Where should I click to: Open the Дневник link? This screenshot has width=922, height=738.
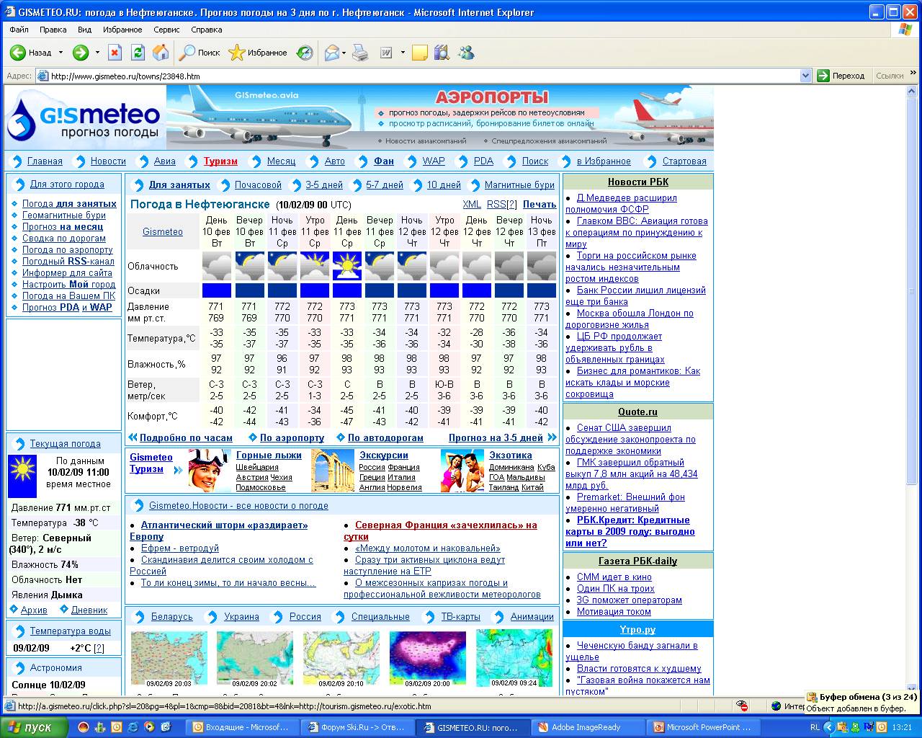[89, 610]
